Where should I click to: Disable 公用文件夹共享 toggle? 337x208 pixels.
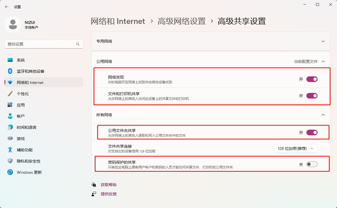[x=312, y=132]
